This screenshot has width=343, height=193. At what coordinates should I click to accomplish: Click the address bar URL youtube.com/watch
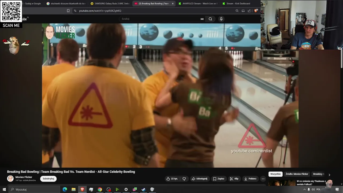[x=100, y=11]
